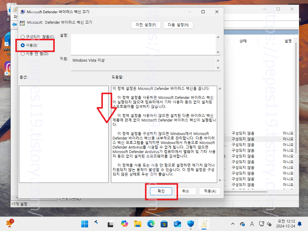Apply changes with 적용(A)
The width and height of the screenshot is (308, 231).
(210, 191)
